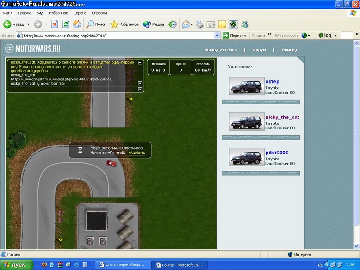Click the Переход go button
This screenshot has width=360, height=270.
pos(235,36)
